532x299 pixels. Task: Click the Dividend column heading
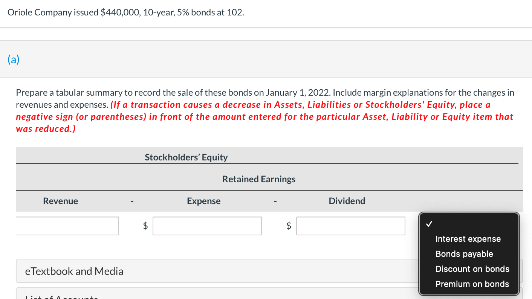click(x=347, y=201)
